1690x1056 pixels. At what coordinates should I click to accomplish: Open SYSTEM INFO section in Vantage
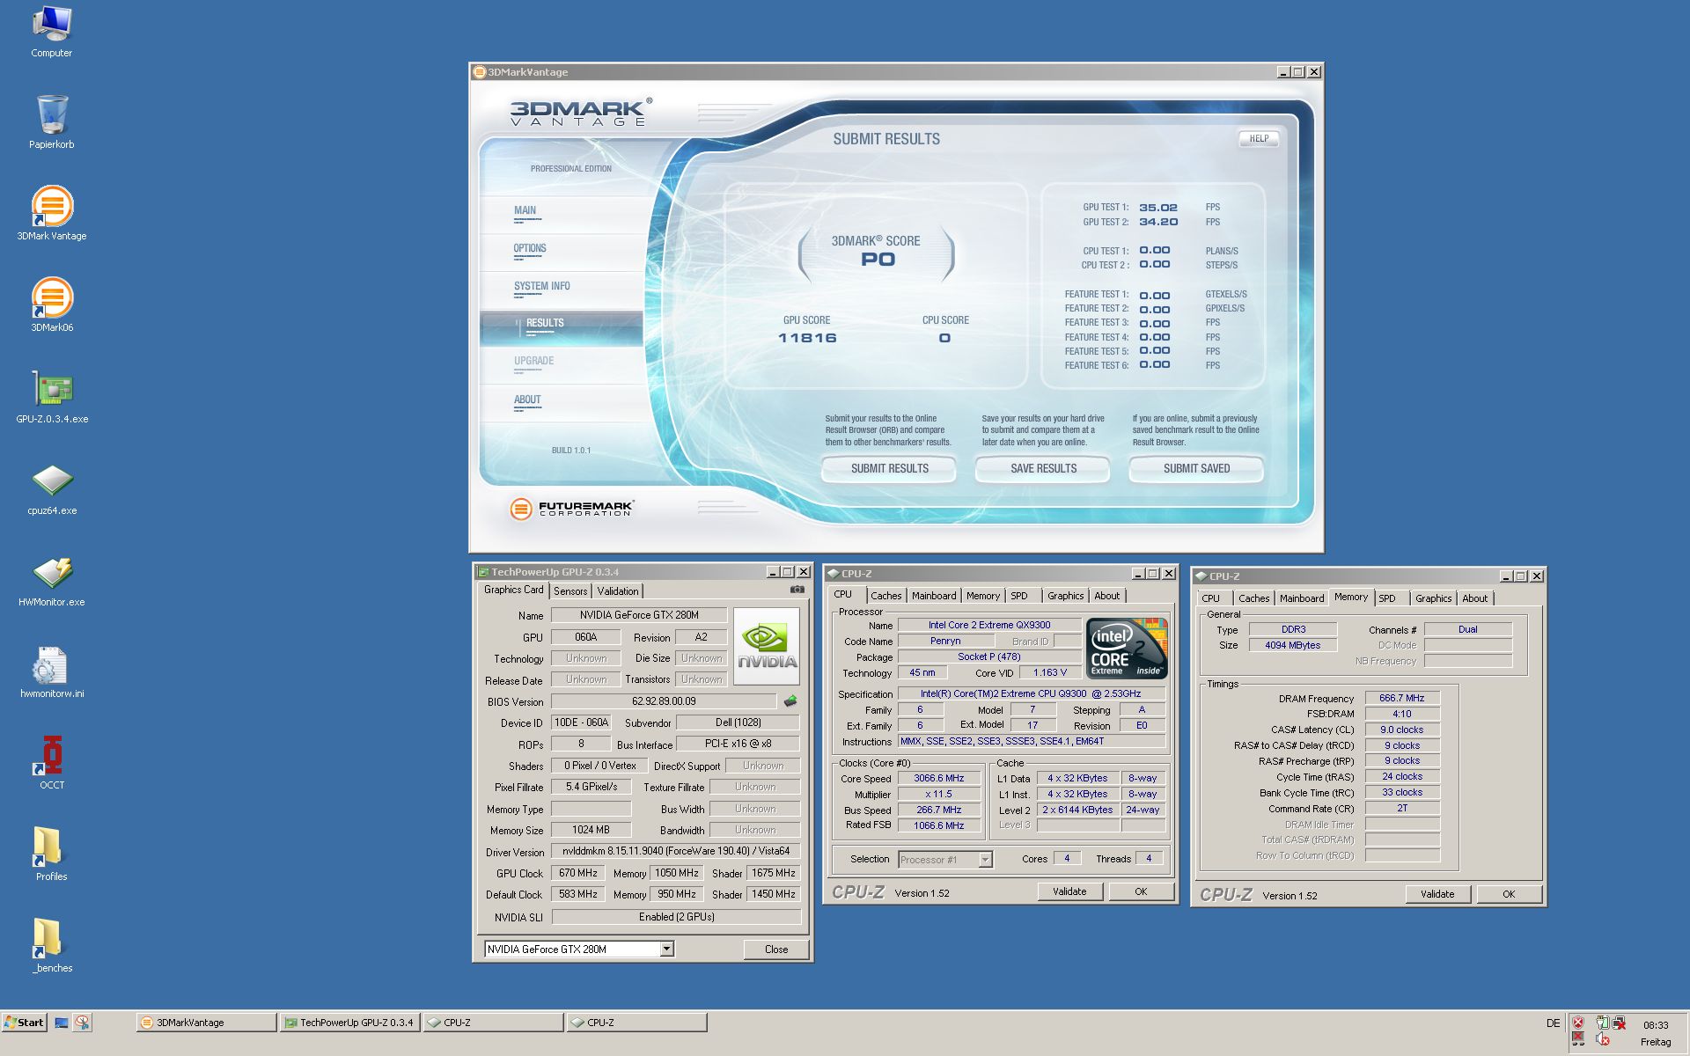click(542, 286)
